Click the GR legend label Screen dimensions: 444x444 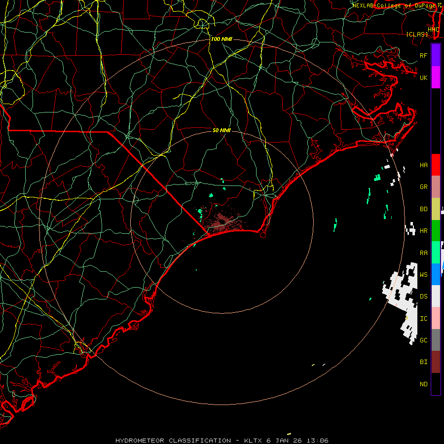pyautogui.click(x=424, y=187)
